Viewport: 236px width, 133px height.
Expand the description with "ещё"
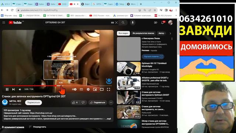109,119
